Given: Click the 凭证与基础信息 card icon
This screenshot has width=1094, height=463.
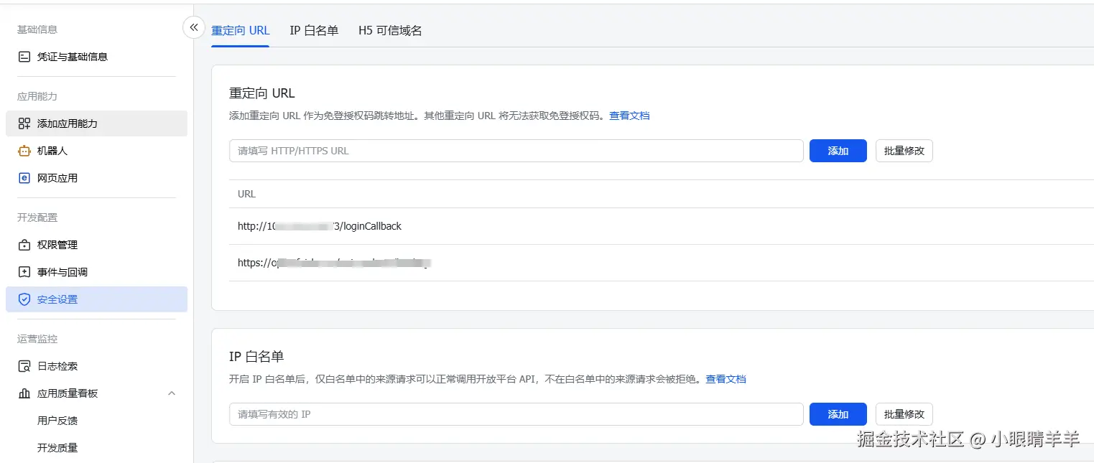Looking at the screenshot, I should coord(24,57).
